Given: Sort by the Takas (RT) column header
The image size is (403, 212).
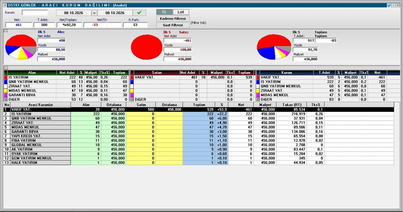Looking at the screenshot, I should [292, 105].
